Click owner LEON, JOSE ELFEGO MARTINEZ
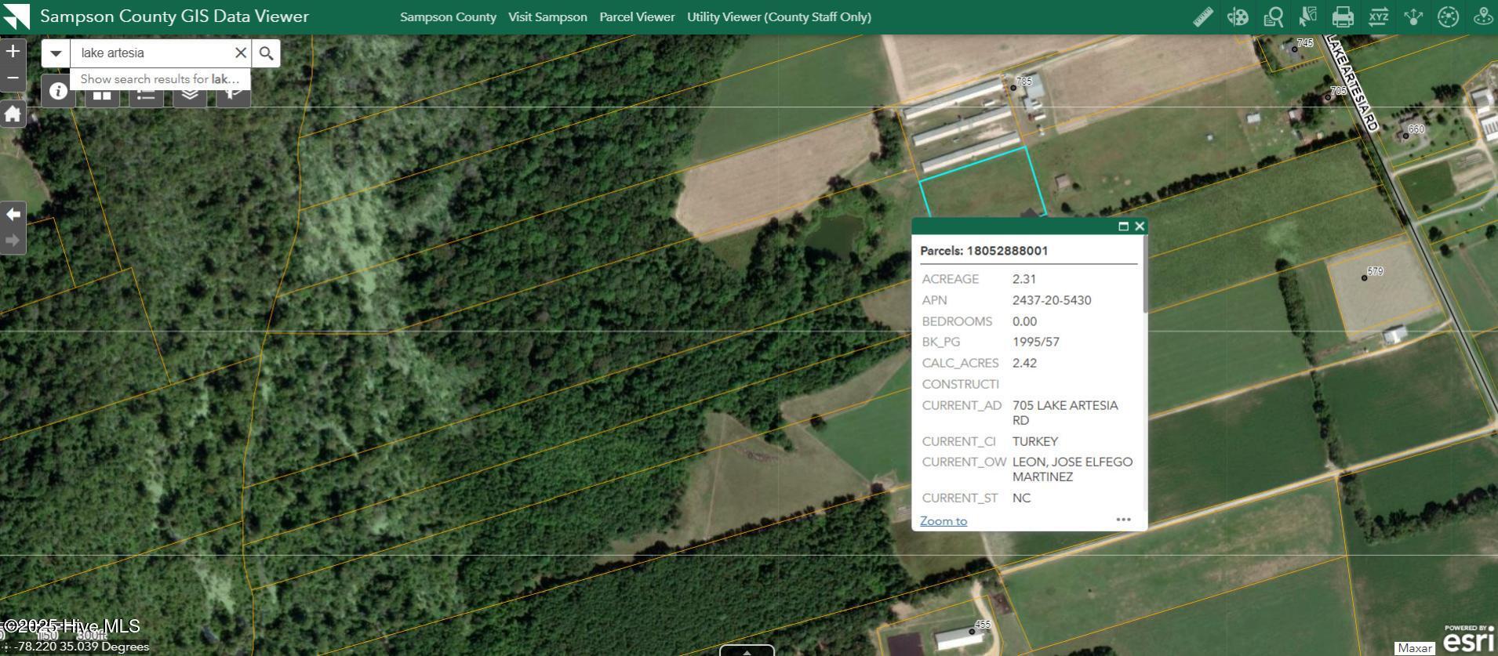Screen dimensions: 1498x656 tap(1072, 469)
